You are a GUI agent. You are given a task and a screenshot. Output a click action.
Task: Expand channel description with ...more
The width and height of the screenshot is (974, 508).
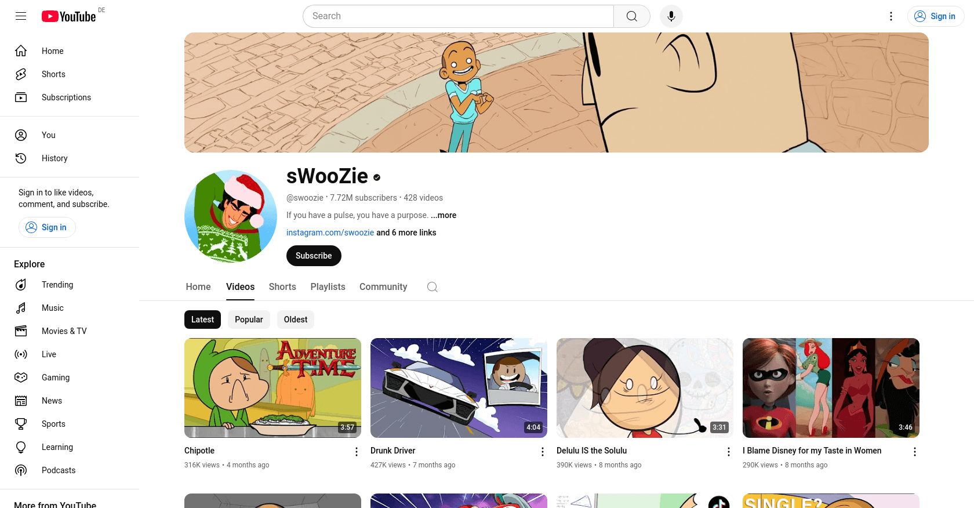point(444,215)
